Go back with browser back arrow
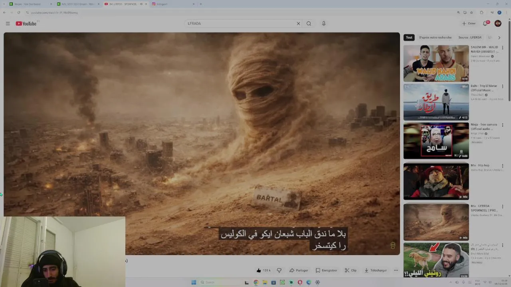Viewport: 511px width, 287px height. click(4, 12)
